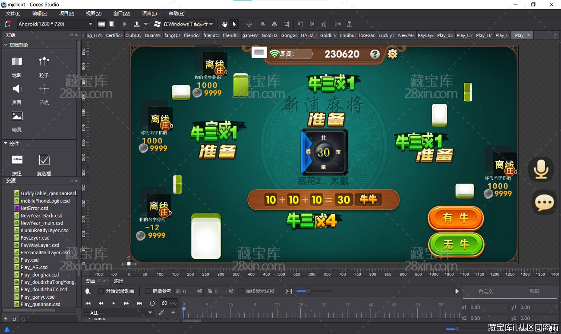Screen dimensions: 561x334
Task: Adjust the timeline frame zoom slider
Action: (x=308, y=291)
